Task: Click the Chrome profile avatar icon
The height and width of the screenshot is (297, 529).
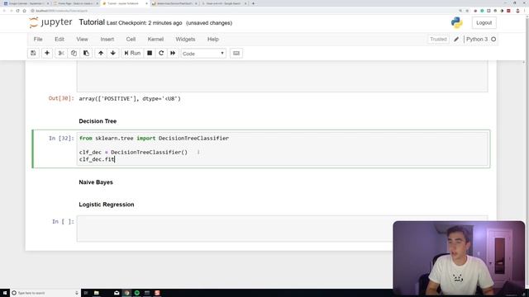Action: (517, 11)
